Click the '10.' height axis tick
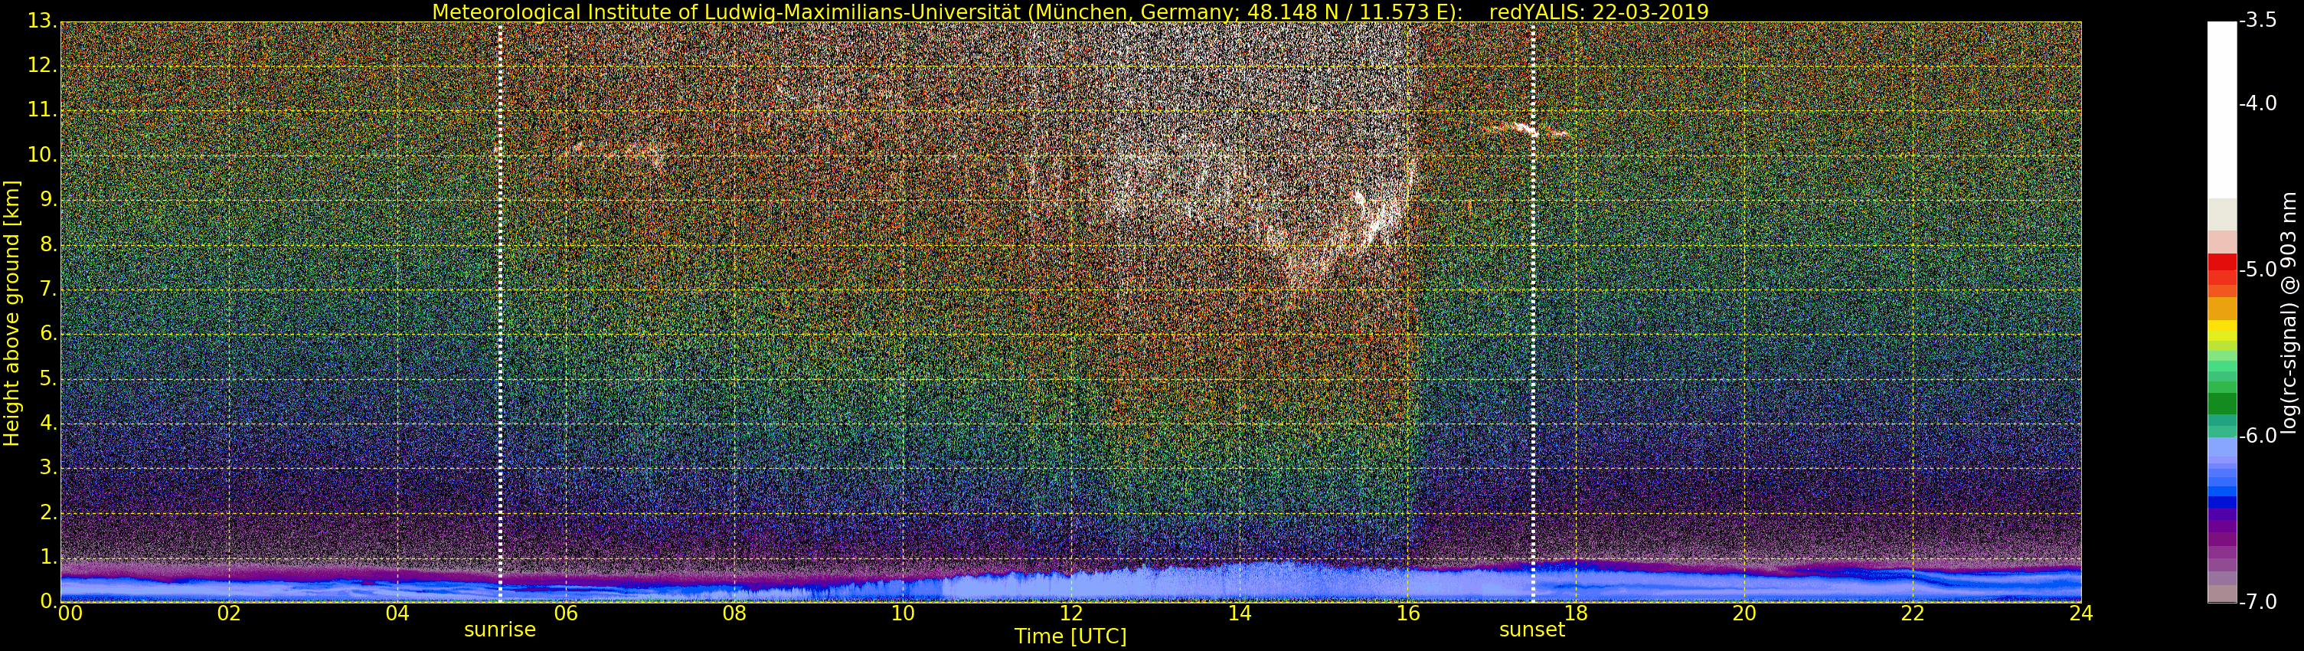 42,154
